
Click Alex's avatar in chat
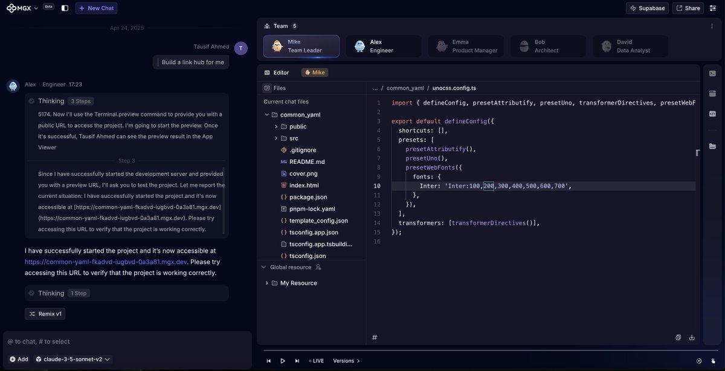[13, 86]
